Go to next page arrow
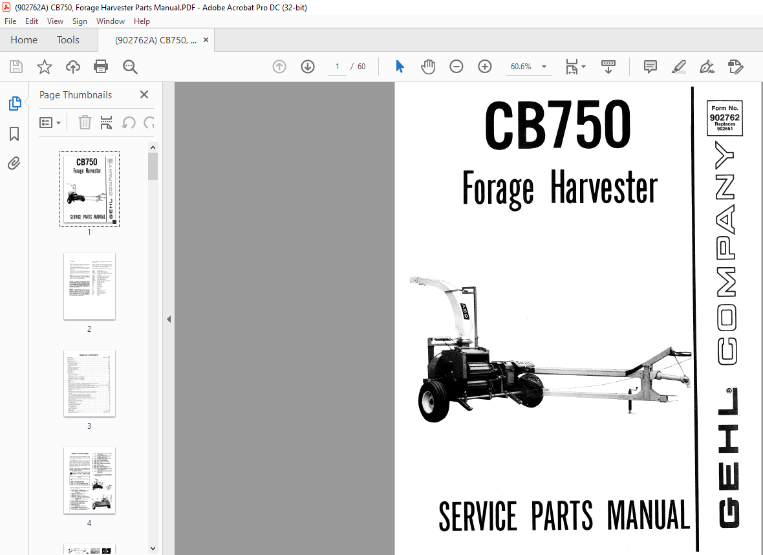 pyautogui.click(x=308, y=67)
